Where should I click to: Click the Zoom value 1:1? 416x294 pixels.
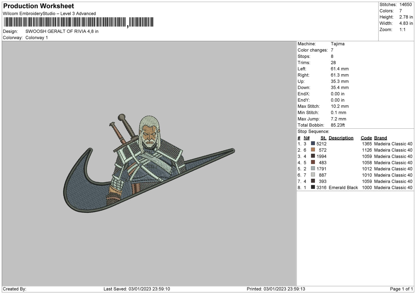tap(402, 30)
